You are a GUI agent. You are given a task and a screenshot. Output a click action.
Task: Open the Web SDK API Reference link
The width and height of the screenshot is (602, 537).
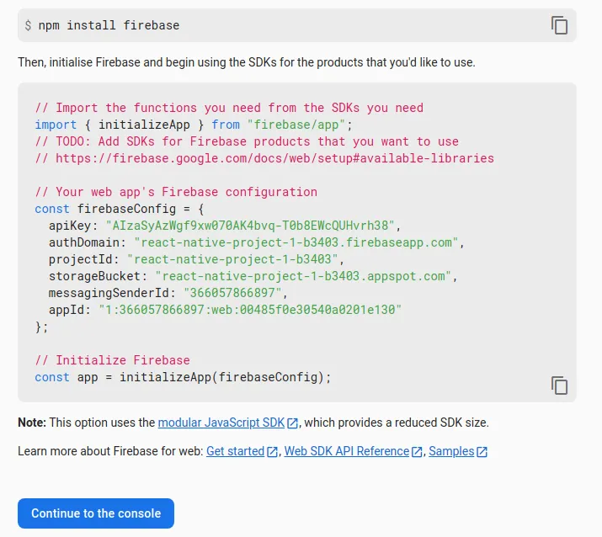click(x=346, y=451)
